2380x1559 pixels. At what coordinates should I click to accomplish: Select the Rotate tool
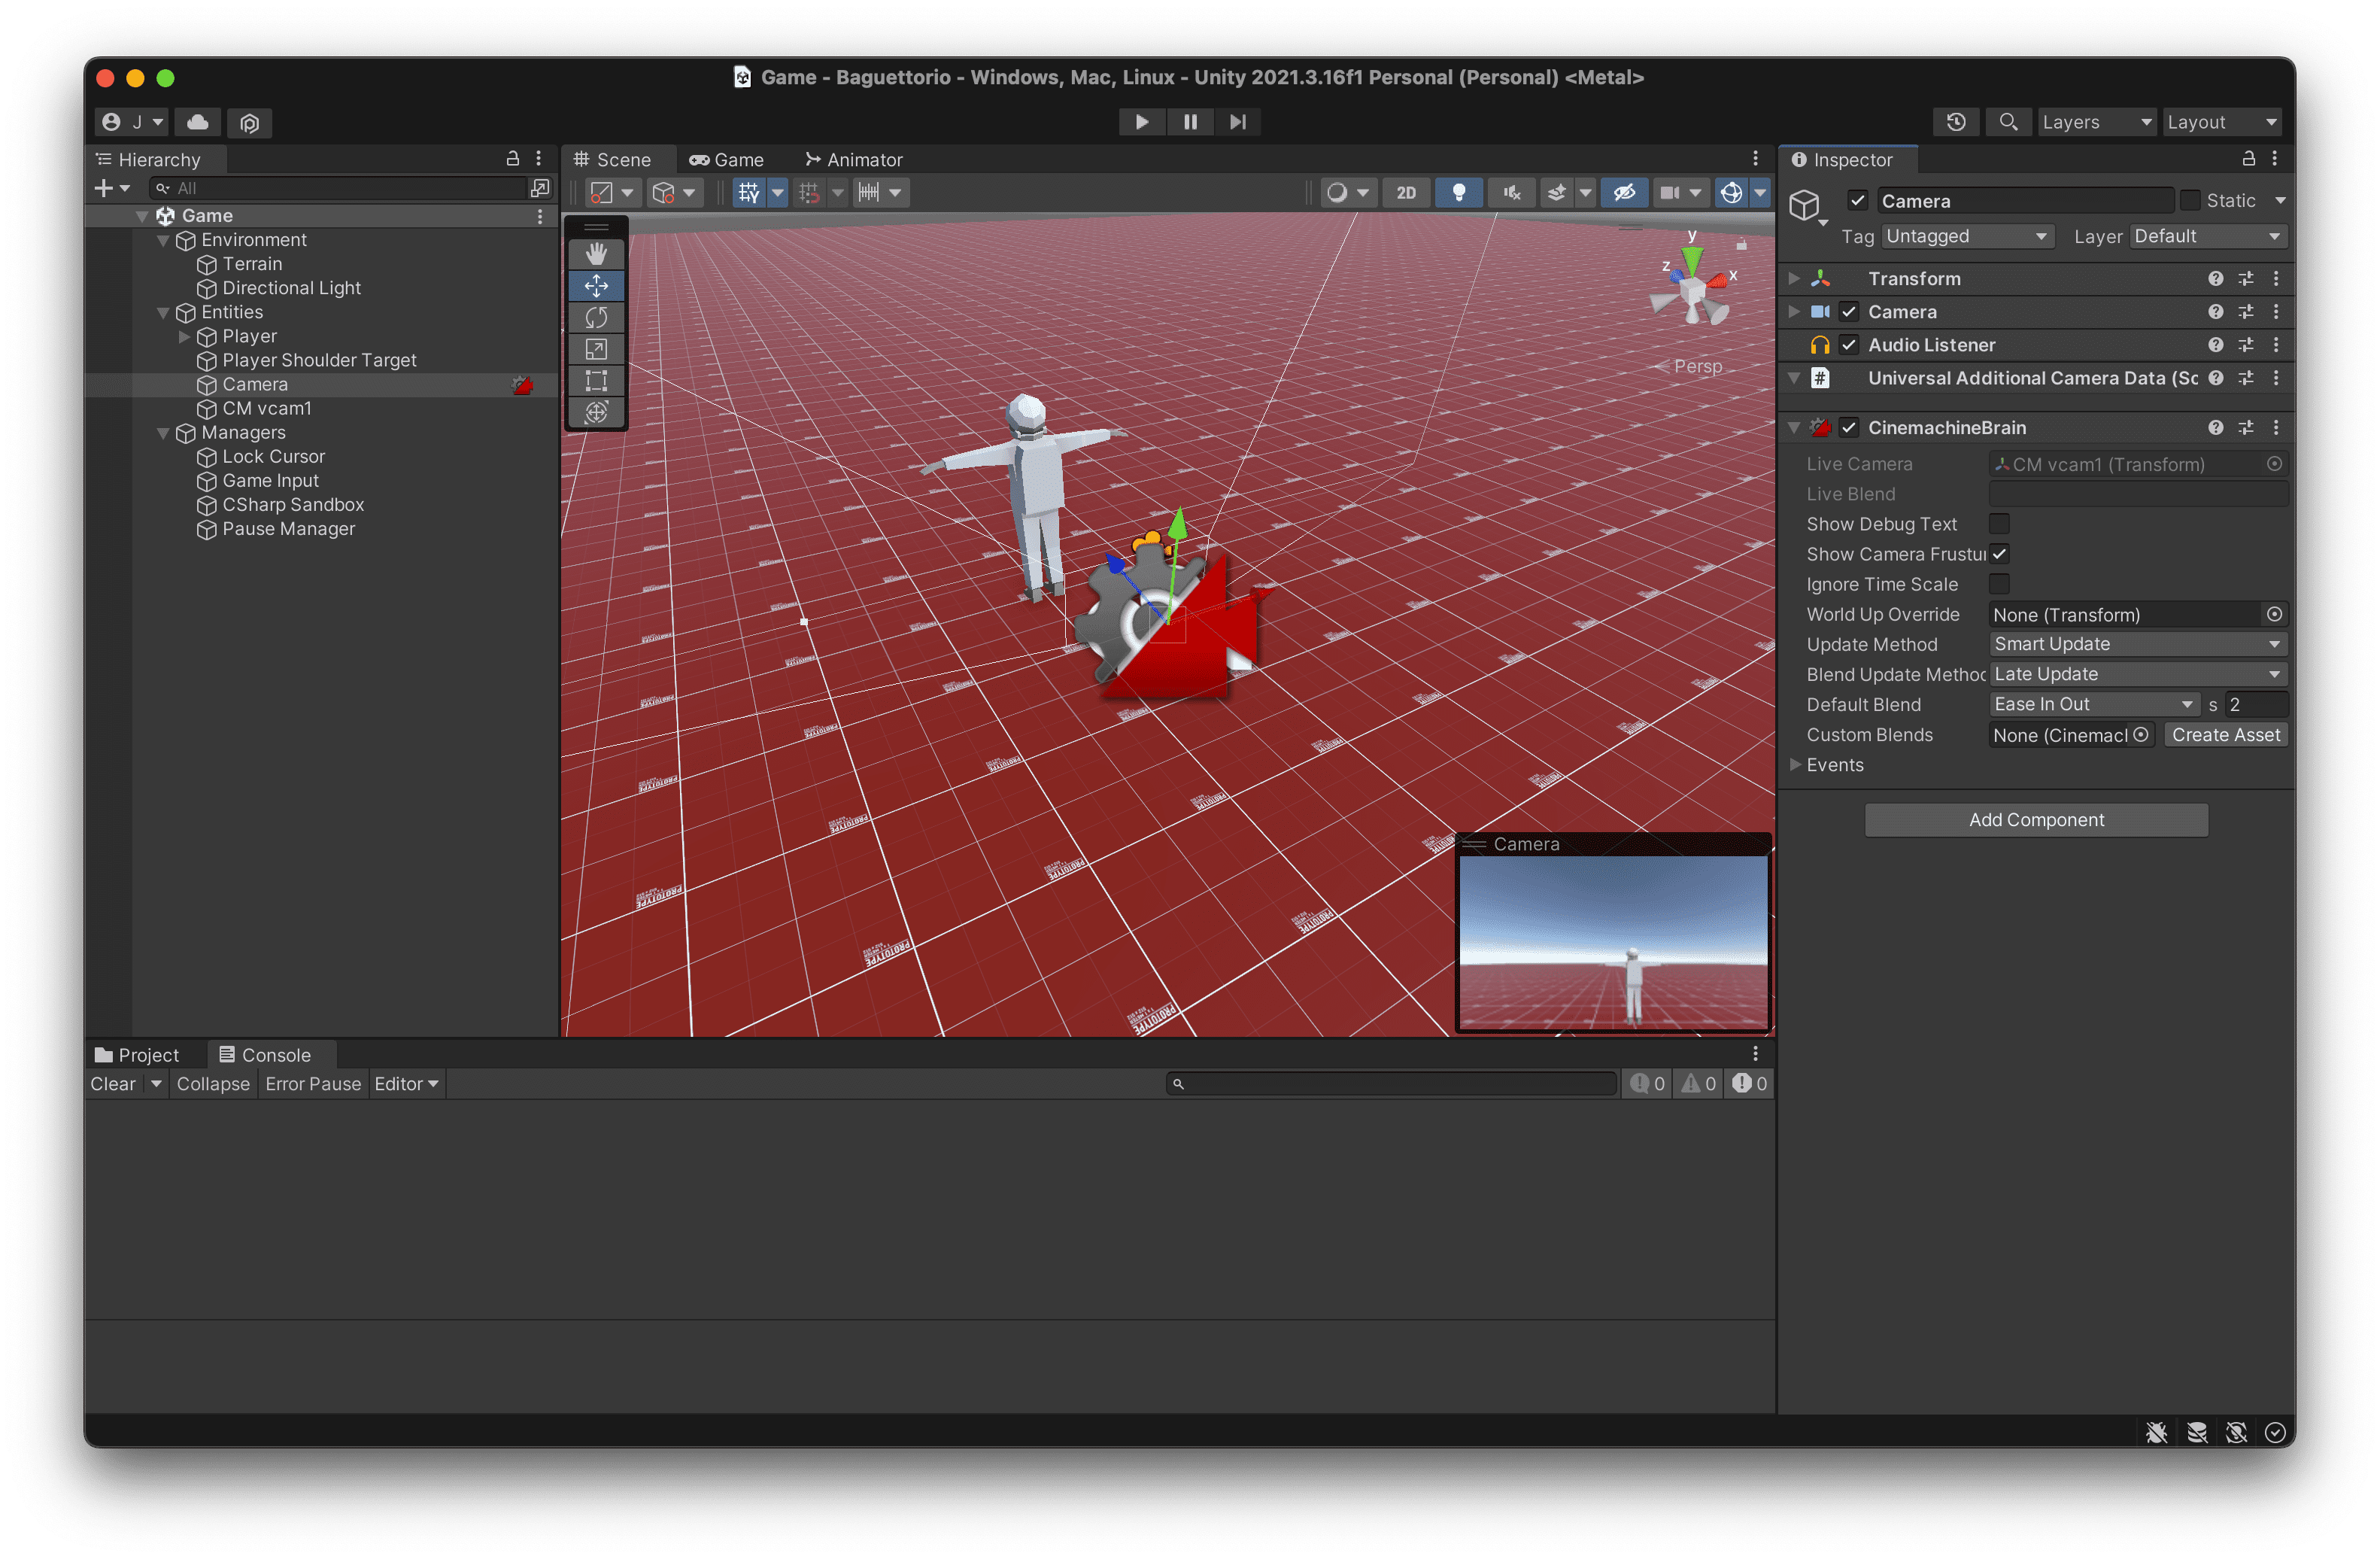tap(596, 317)
